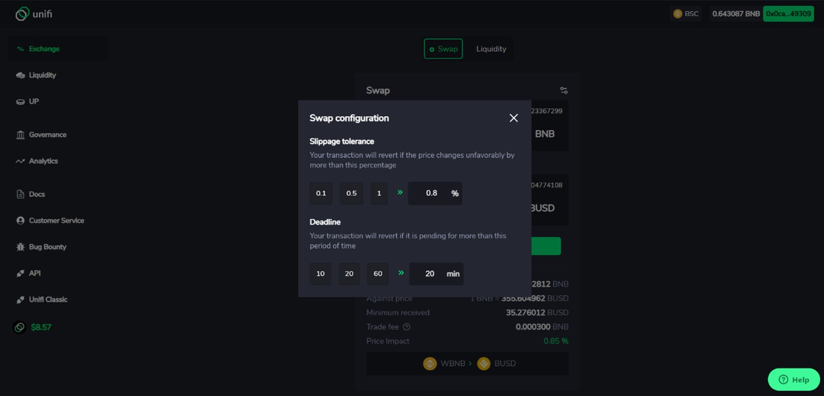Screen dimensions: 824x396
Task: Click the Analytics chart line icon
Action: 20,161
